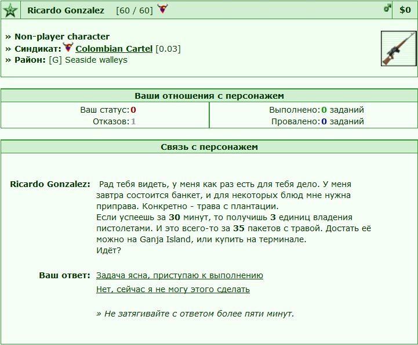Viewport: 418px width, 345px height.
Task: Click the bold 35 packets value
Action: click(239, 228)
